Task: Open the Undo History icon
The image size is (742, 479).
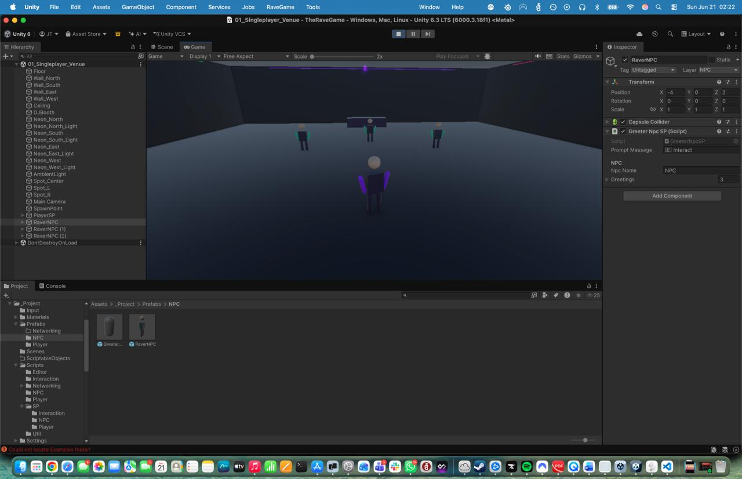Action: tap(654, 34)
